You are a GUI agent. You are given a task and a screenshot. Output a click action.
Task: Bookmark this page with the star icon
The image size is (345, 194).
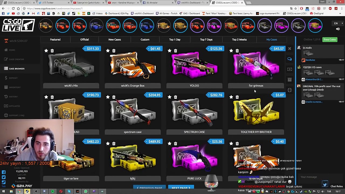(295, 8)
